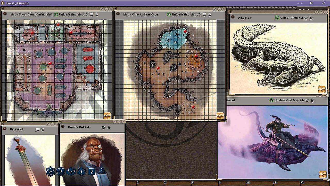330x186 pixels.
Task: Click the Orlacks Bear Cave window link icon
Action: 118,14
